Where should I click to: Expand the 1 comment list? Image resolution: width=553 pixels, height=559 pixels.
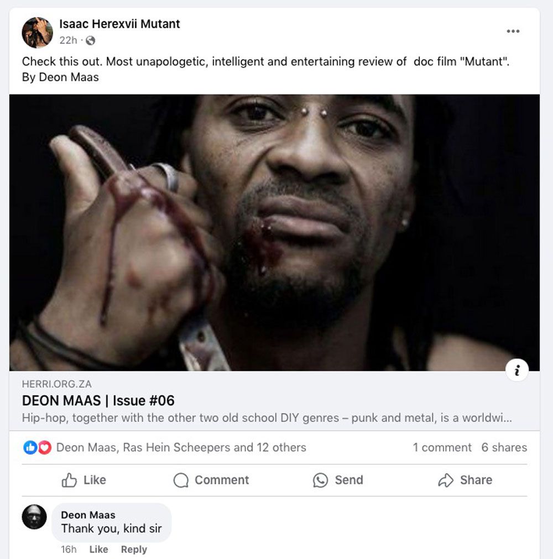442,447
